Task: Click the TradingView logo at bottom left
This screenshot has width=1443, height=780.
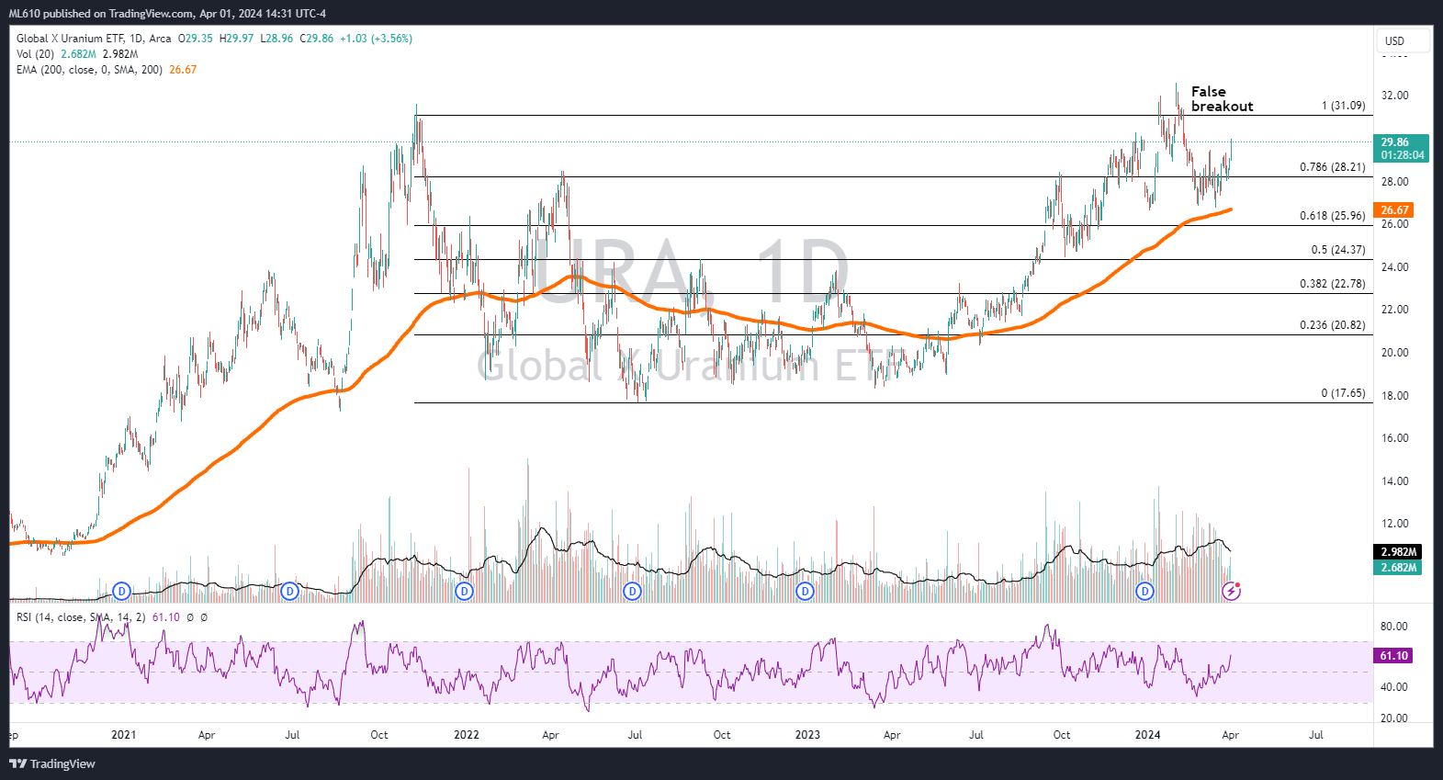Action: pos(52,763)
